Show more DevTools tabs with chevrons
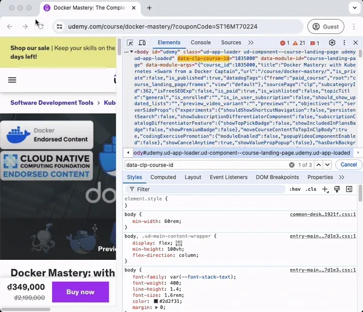Image resolution: width=363 pixels, height=312 pixels. coord(251,43)
